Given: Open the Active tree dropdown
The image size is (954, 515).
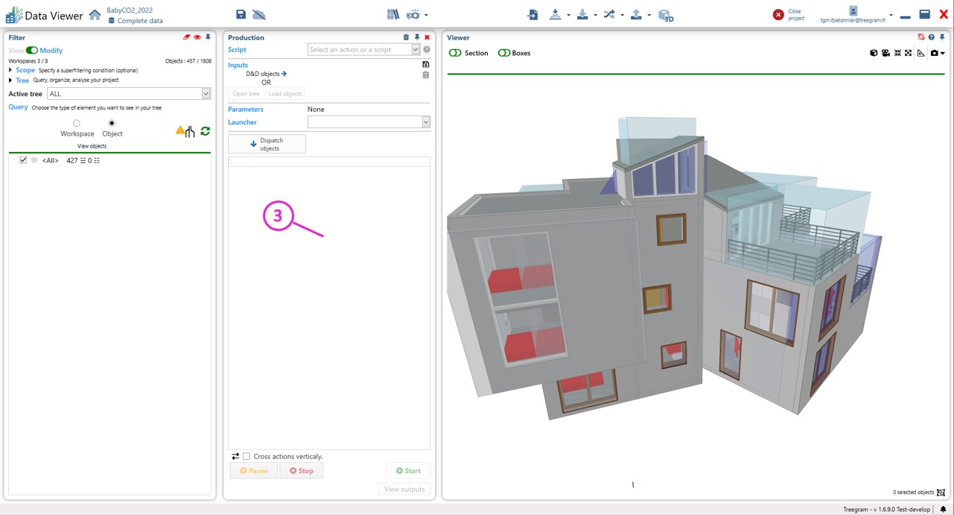Looking at the screenshot, I should (206, 94).
